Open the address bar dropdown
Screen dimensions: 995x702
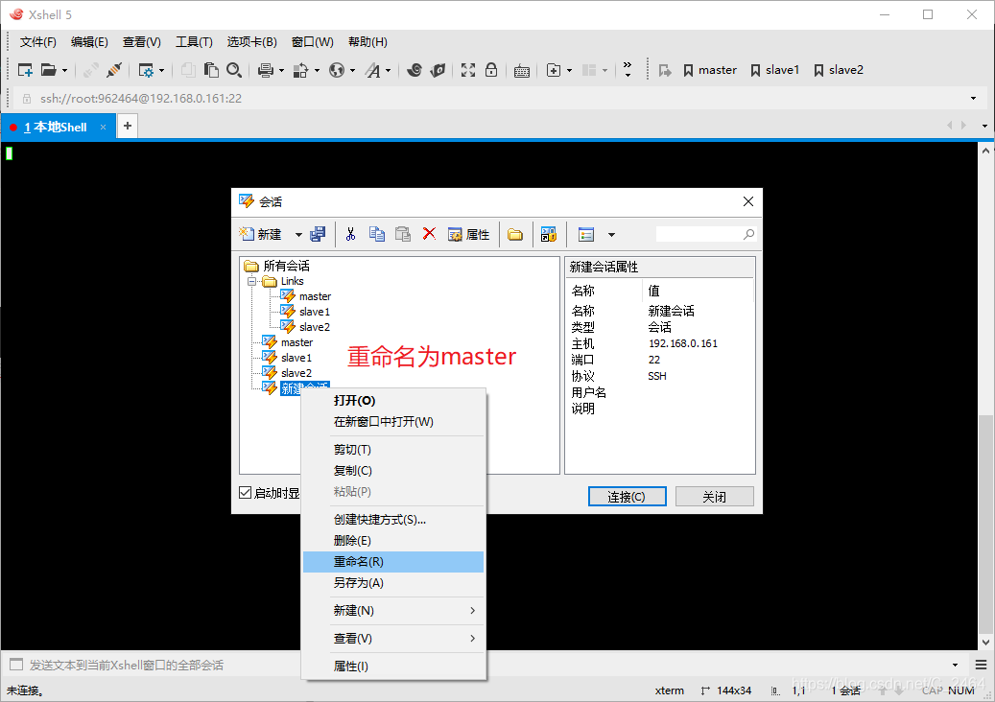974,97
